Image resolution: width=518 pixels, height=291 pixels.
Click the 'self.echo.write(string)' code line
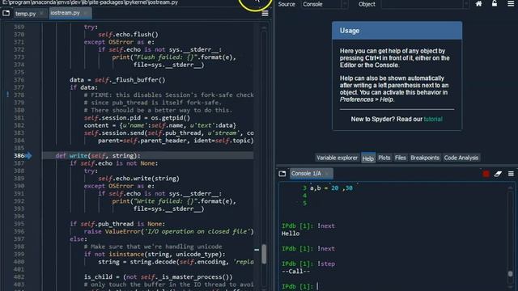pyautogui.click(x=138, y=179)
